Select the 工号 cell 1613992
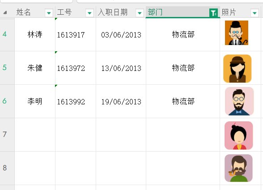263x190 pixels. (76, 101)
